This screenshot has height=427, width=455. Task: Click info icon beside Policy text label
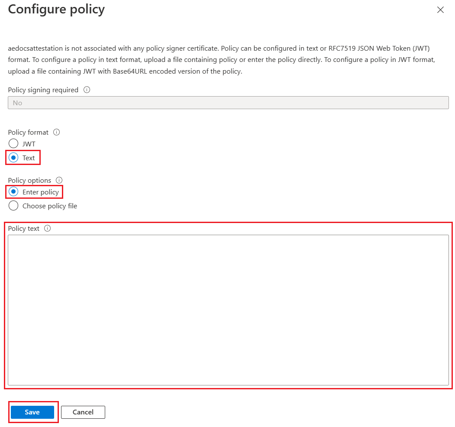(48, 229)
